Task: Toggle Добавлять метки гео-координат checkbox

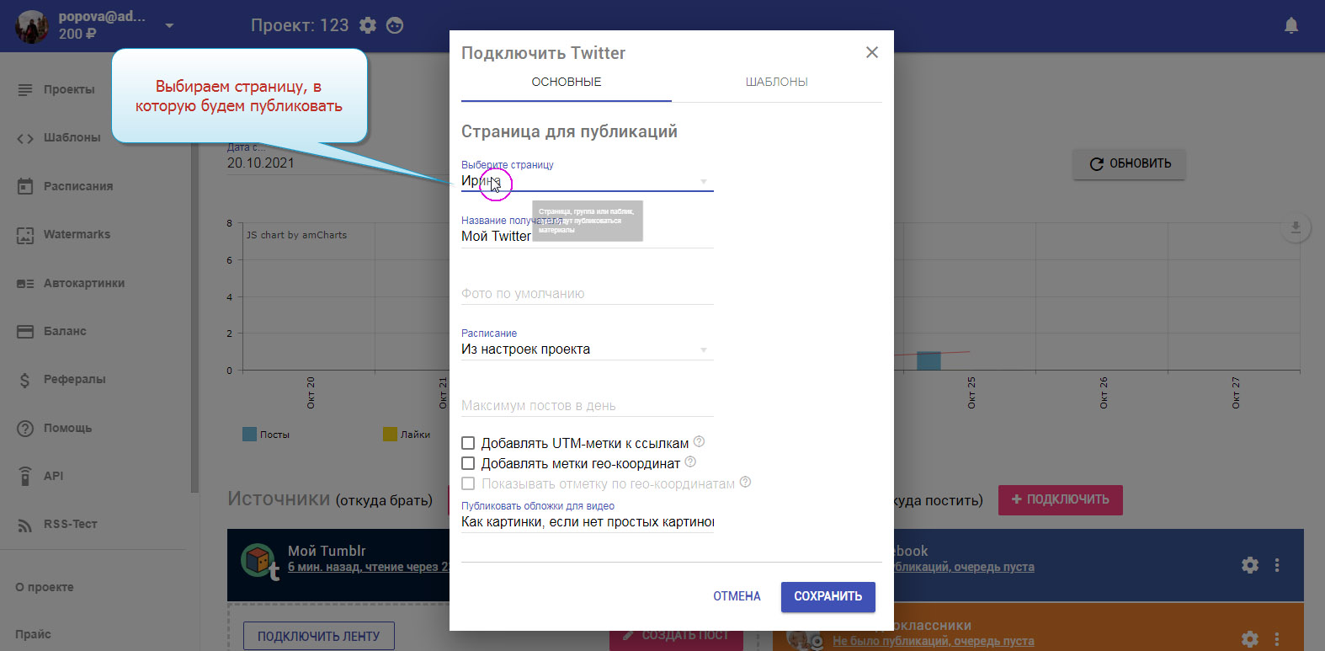Action: pos(468,463)
